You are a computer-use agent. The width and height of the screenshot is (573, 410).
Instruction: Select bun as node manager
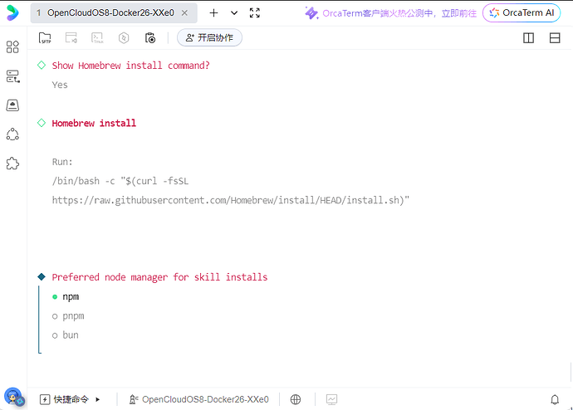point(66,335)
